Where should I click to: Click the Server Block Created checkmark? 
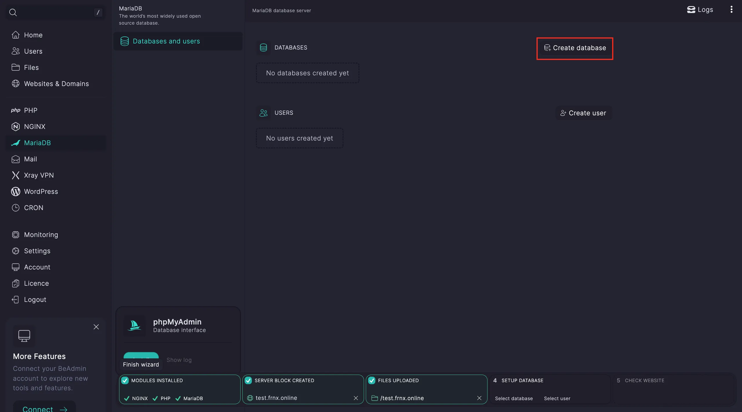tap(248, 380)
